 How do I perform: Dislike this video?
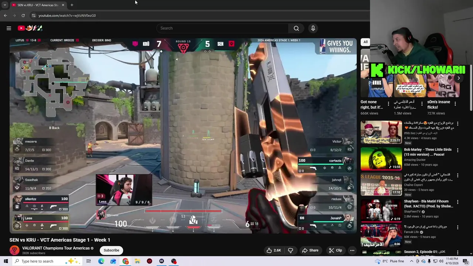[x=290, y=250]
